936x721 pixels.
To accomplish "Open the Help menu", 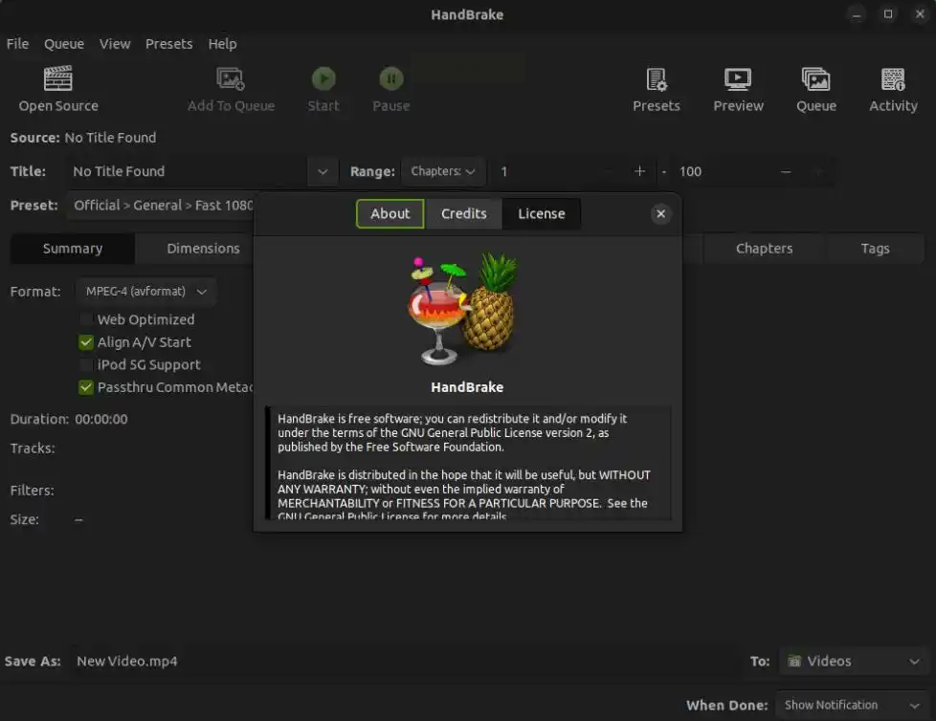I will (x=222, y=44).
